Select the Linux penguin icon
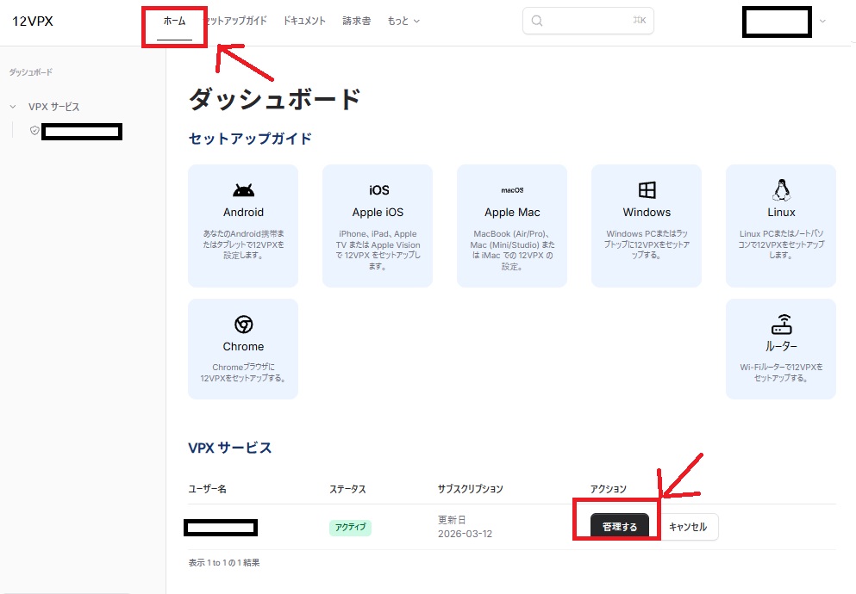 [781, 189]
